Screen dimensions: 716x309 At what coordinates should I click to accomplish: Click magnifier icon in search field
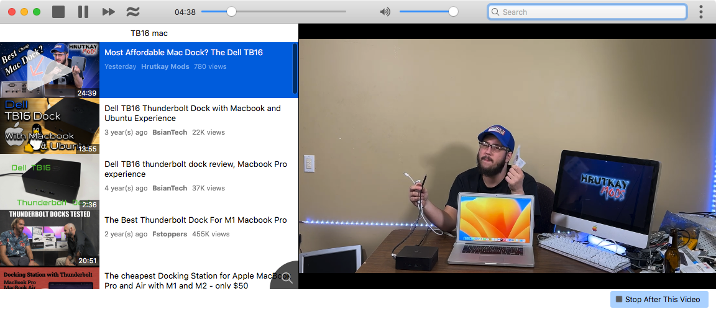point(495,12)
